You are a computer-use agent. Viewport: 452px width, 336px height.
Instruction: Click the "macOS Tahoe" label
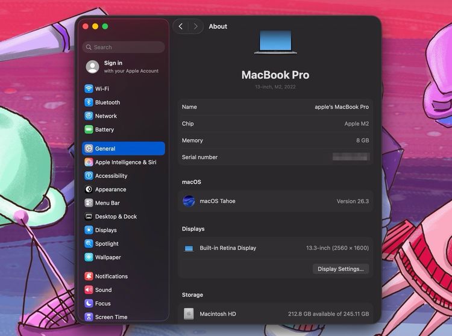218,201
